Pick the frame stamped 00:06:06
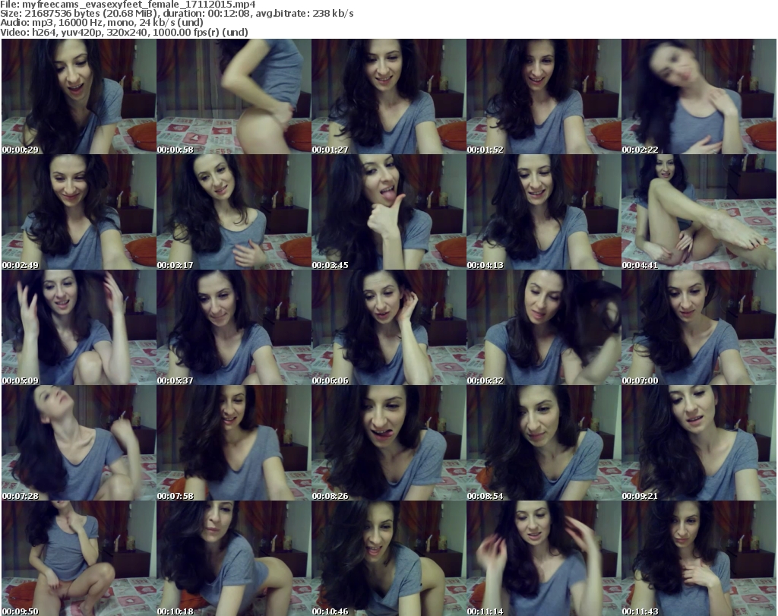The image size is (778, 616). click(x=389, y=328)
